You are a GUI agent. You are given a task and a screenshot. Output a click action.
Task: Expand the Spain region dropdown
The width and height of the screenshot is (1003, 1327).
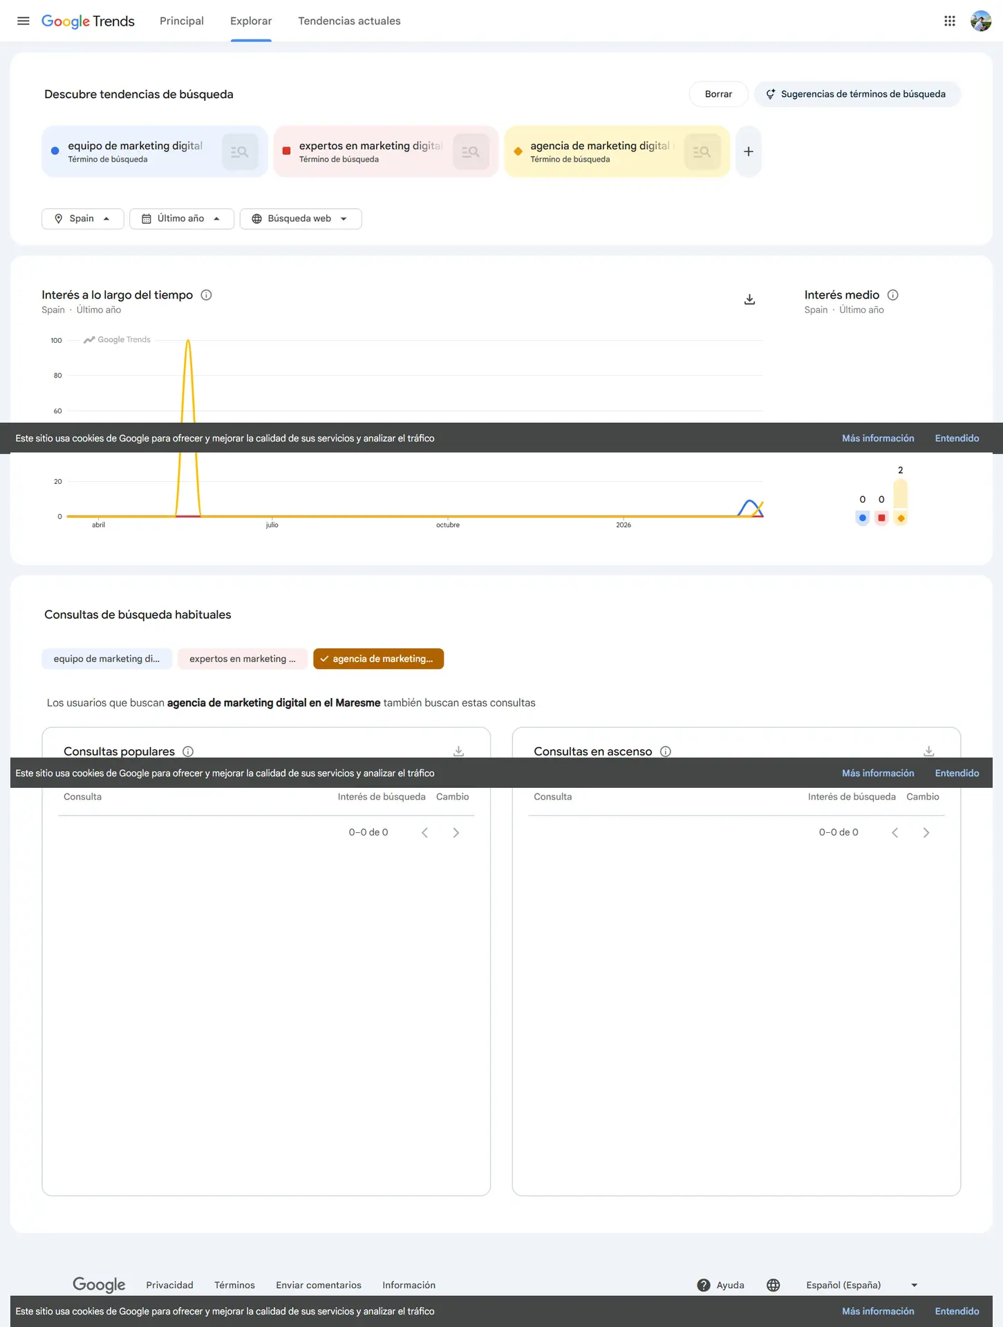(82, 218)
